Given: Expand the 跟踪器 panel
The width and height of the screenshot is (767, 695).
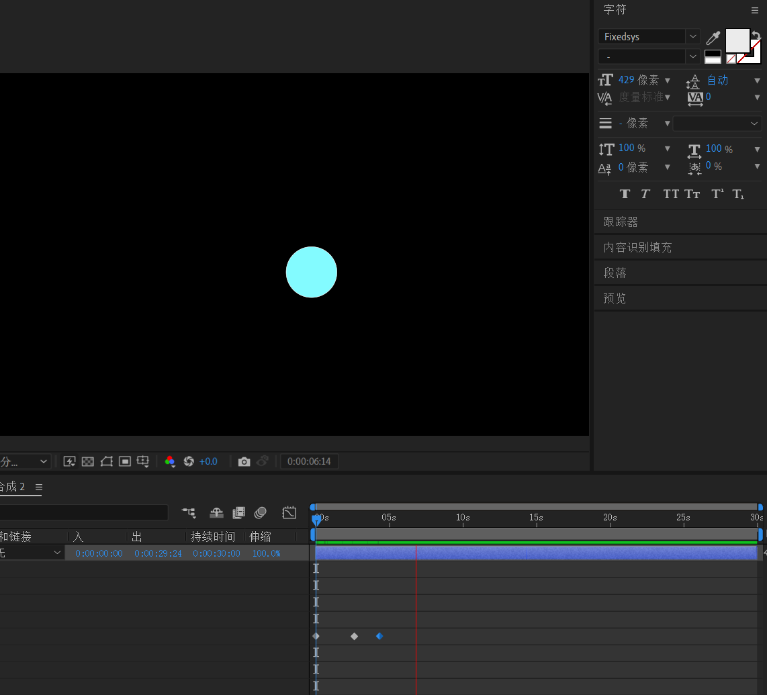Looking at the screenshot, I should point(621,222).
